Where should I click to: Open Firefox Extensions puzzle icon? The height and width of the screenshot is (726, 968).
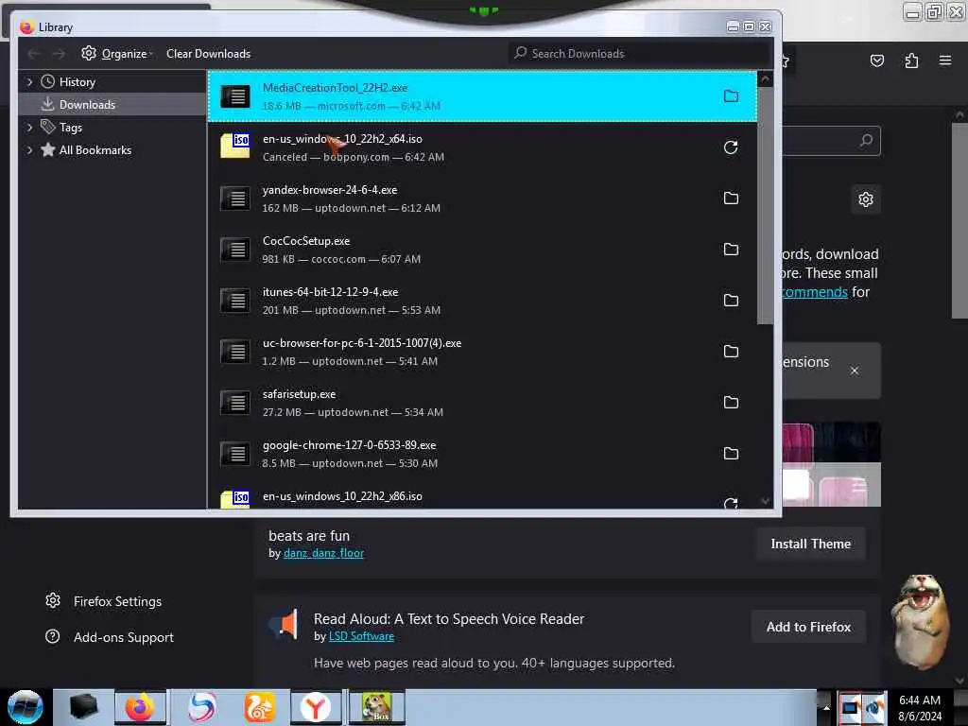point(911,60)
